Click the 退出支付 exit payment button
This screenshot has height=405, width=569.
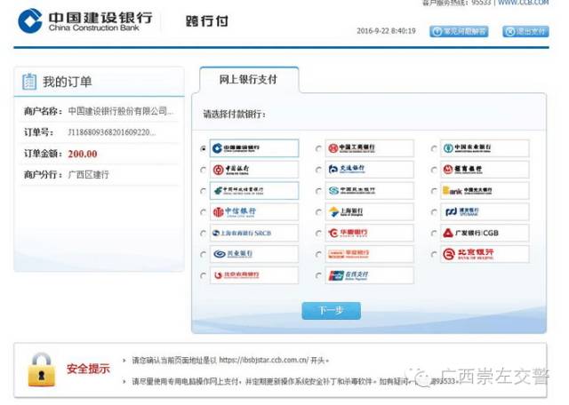tap(525, 32)
